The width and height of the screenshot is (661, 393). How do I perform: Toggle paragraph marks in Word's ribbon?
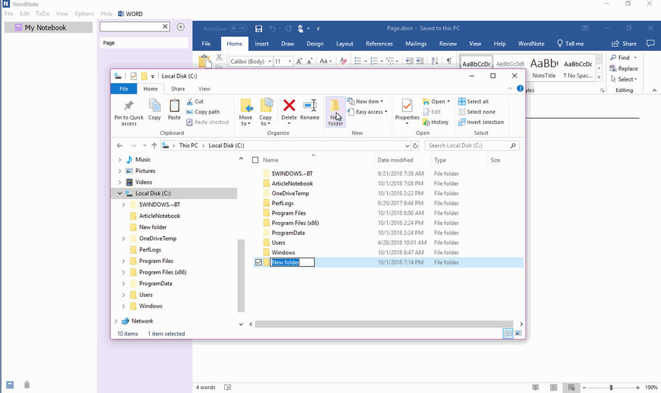[x=449, y=60]
